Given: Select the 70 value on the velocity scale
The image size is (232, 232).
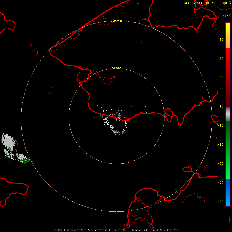Looking at the screenshot, I should tap(221, 49).
